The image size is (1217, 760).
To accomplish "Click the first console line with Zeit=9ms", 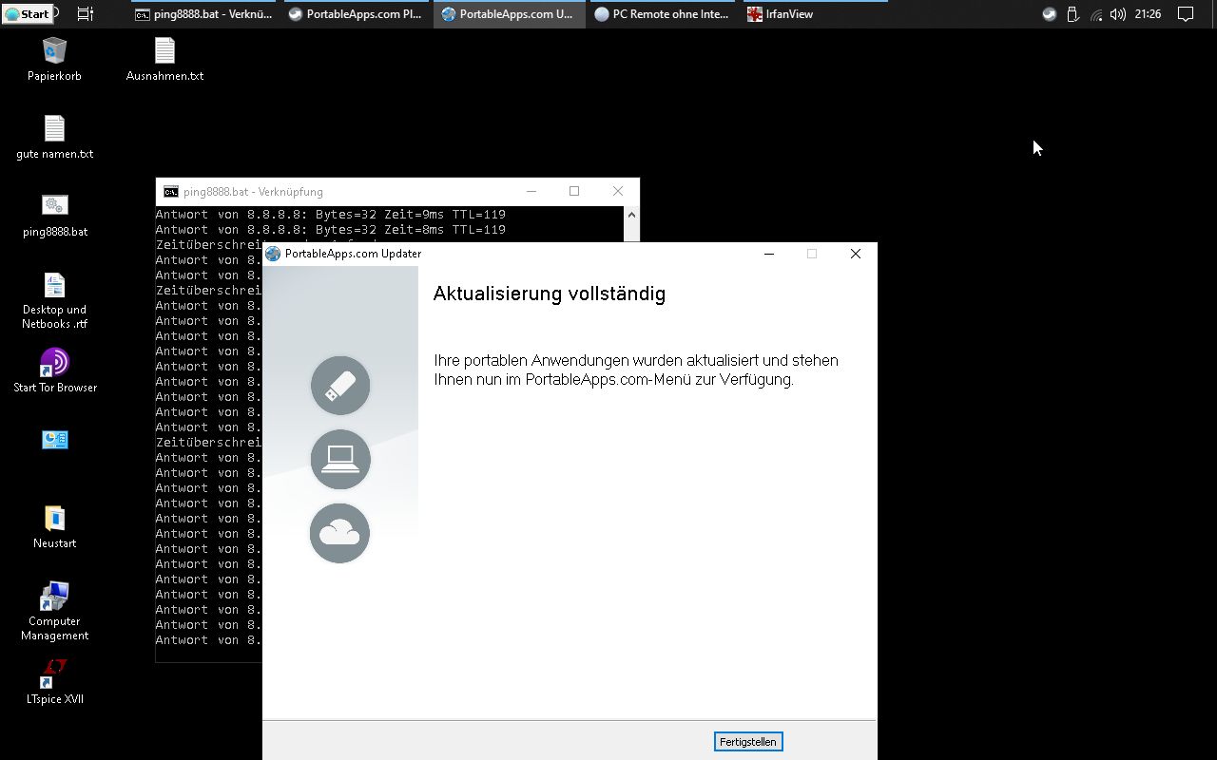I will point(331,215).
